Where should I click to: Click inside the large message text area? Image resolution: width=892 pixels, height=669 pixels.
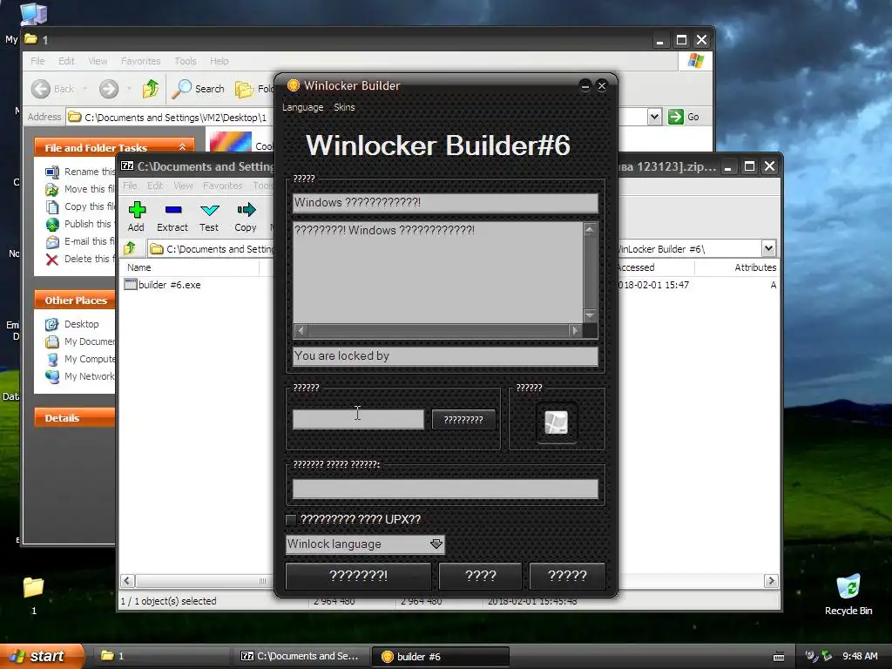(x=437, y=272)
